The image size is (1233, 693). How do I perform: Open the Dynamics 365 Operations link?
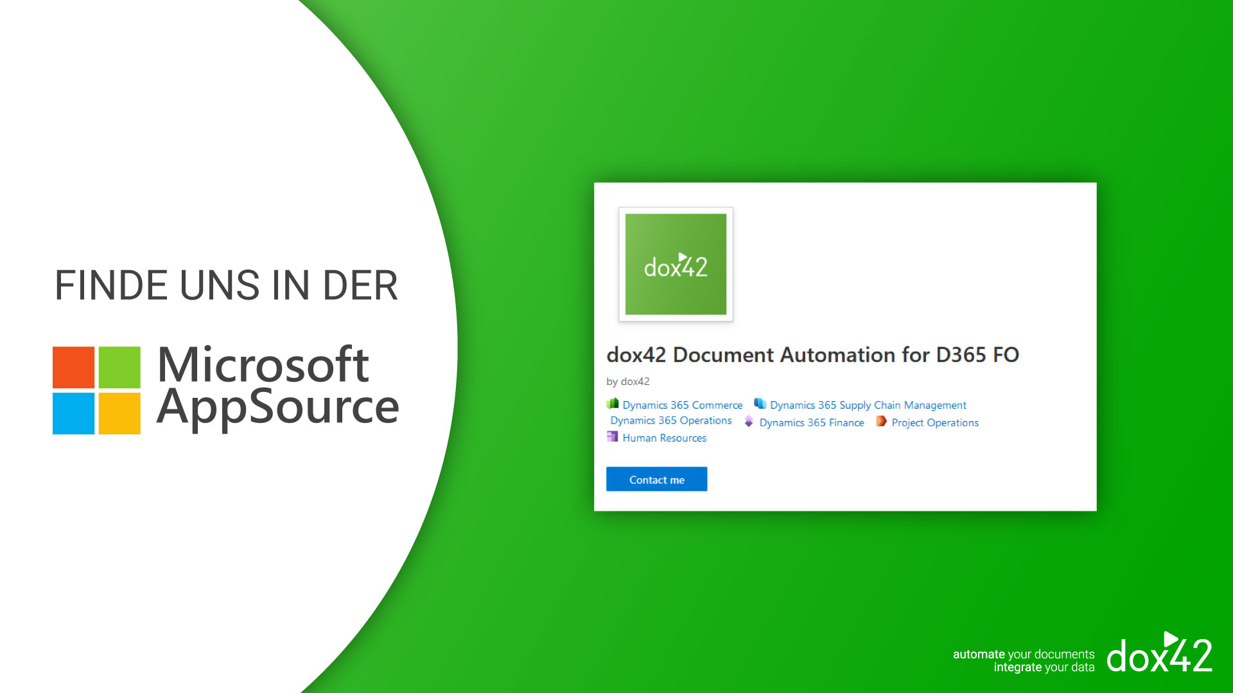pos(671,420)
